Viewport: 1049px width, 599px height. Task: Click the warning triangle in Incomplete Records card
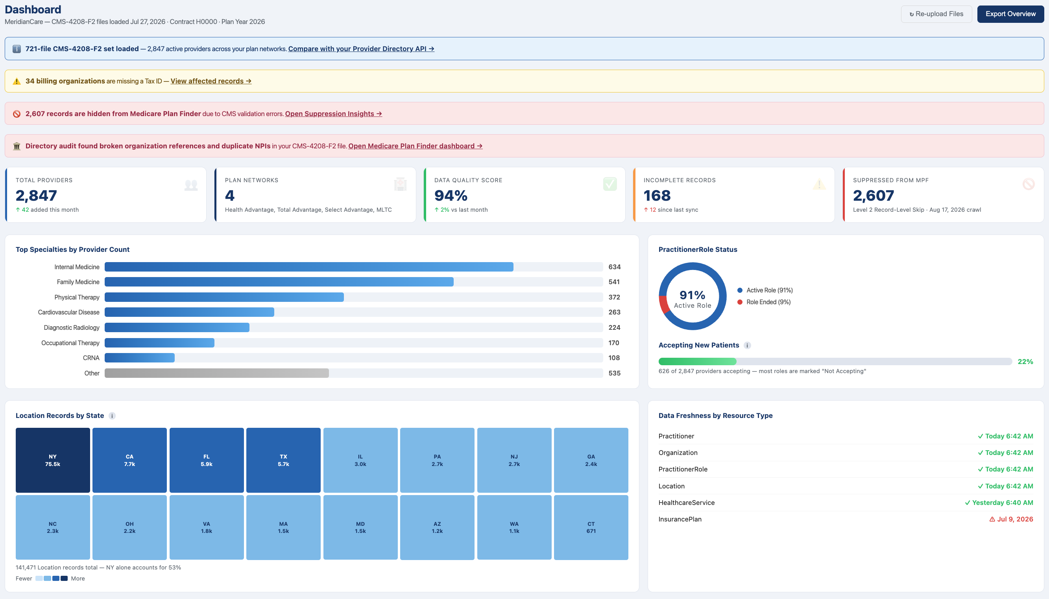[819, 184]
